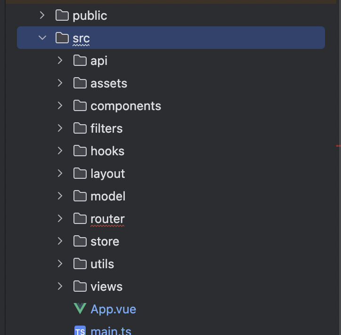Collapse the src folder chevron
This screenshot has width=341, height=335.
pyautogui.click(x=42, y=38)
